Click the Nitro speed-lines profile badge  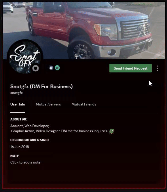[x=50, y=68]
